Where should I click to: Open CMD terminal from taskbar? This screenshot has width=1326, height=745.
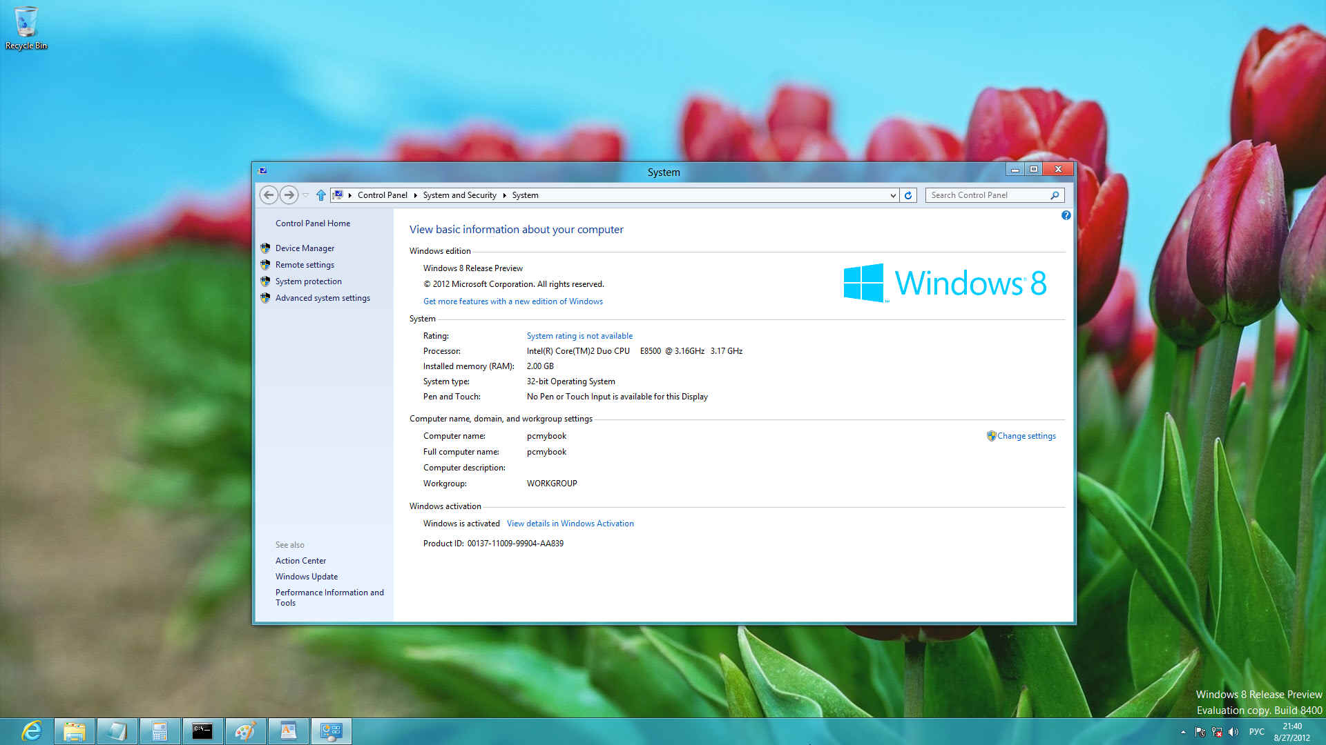tap(201, 731)
